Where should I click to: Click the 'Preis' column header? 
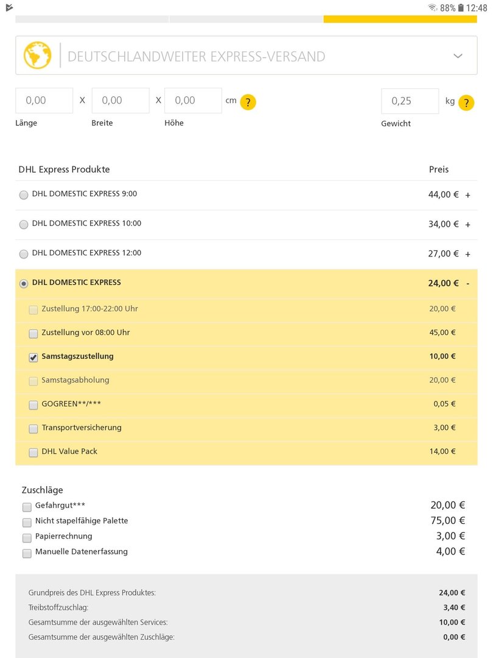coord(438,169)
